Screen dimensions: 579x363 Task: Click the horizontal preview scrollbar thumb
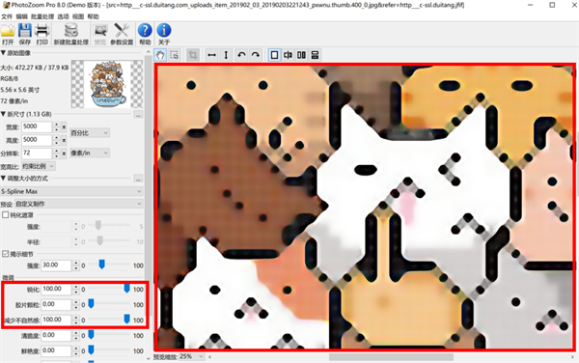pyautogui.click(x=391, y=357)
